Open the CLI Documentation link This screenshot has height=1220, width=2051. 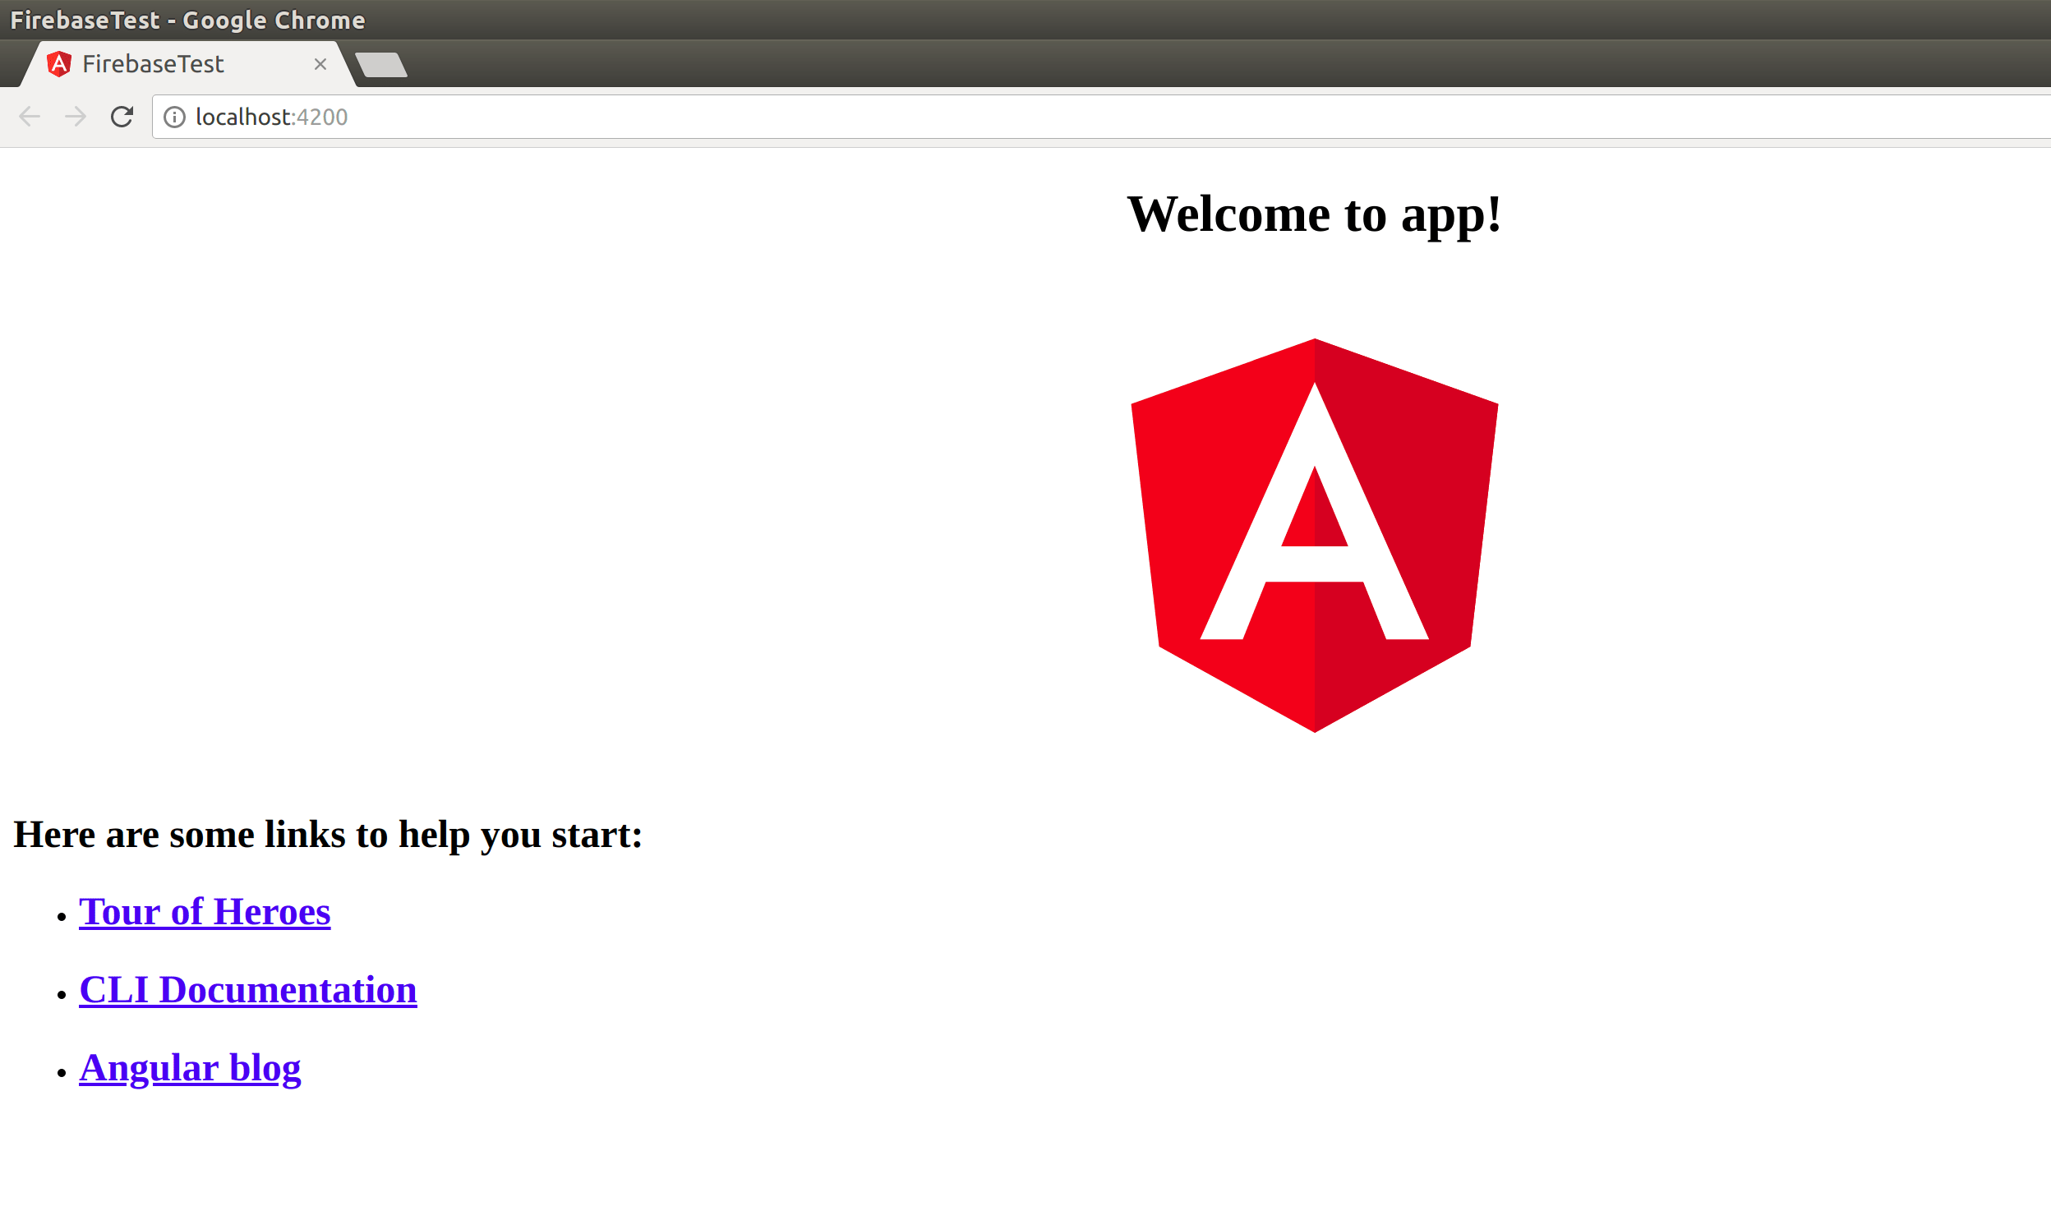coord(248,990)
